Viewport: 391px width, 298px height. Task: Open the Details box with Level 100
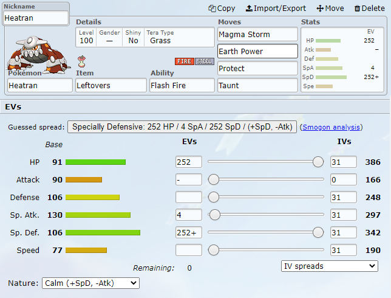coord(145,37)
